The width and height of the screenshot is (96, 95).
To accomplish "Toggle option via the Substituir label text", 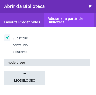I will (20, 38).
